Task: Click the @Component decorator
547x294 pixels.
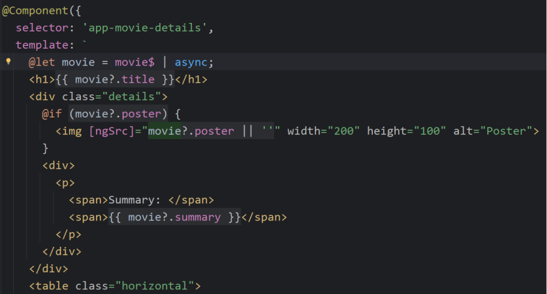Action: (33, 12)
